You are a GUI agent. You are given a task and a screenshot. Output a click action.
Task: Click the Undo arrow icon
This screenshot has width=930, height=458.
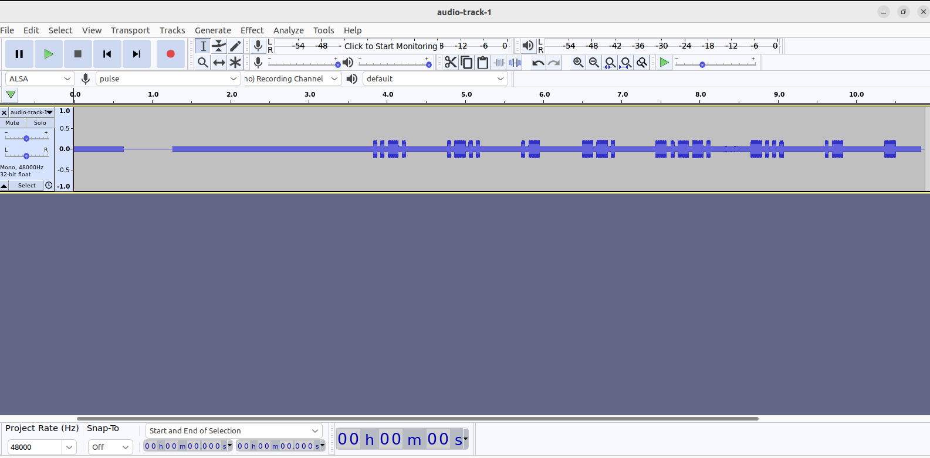(537, 63)
